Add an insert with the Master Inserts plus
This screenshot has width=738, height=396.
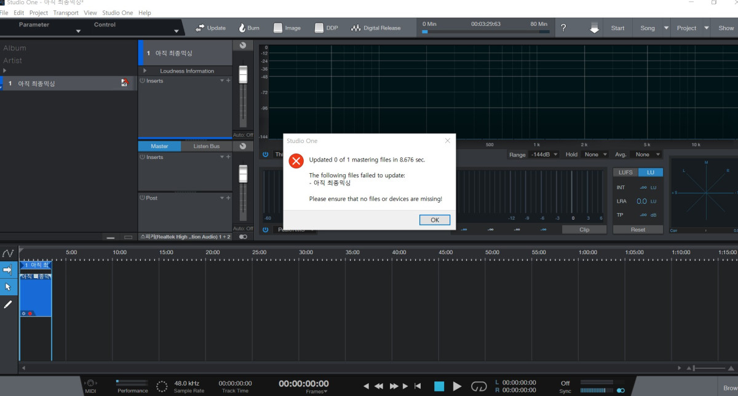pyautogui.click(x=228, y=157)
